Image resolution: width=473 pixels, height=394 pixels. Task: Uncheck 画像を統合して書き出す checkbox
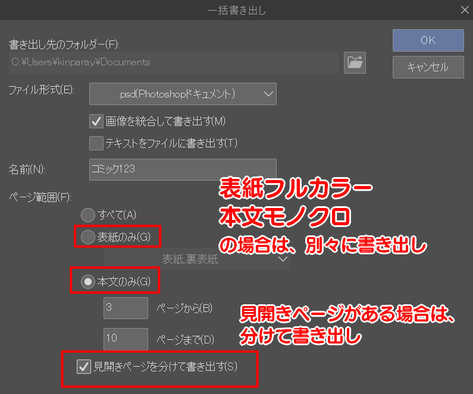pos(96,121)
